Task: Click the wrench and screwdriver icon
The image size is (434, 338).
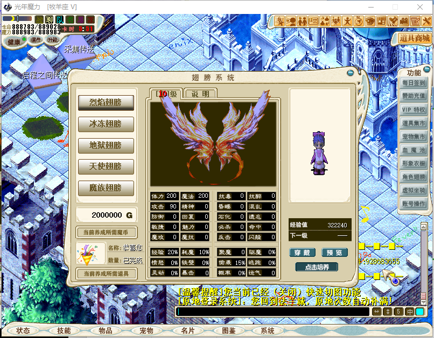Action: click(426, 21)
